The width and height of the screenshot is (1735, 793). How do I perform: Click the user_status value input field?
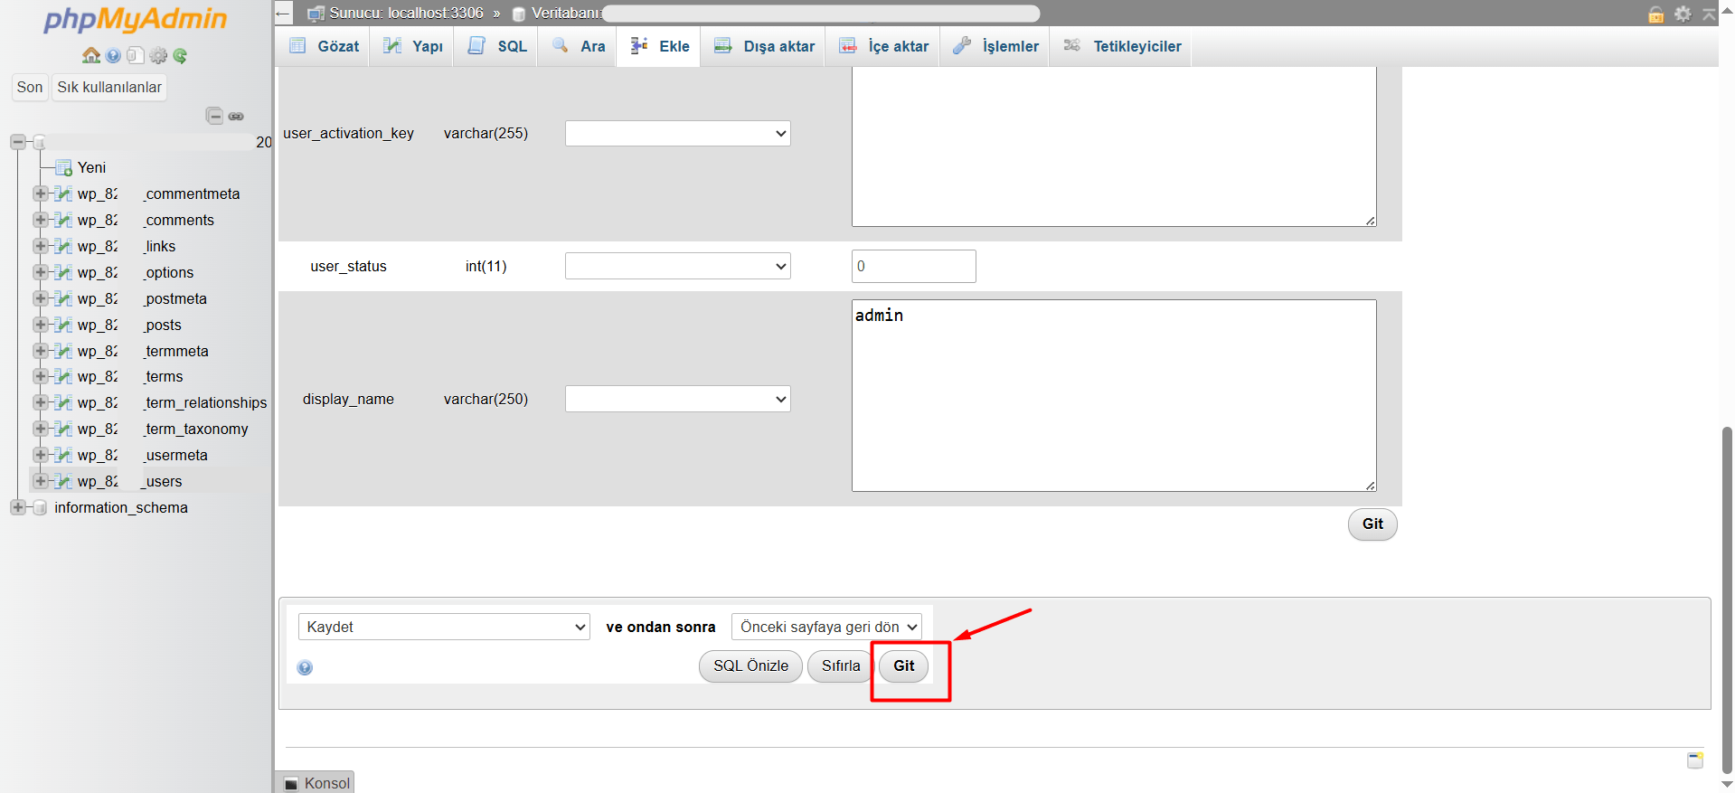tap(913, 266)
